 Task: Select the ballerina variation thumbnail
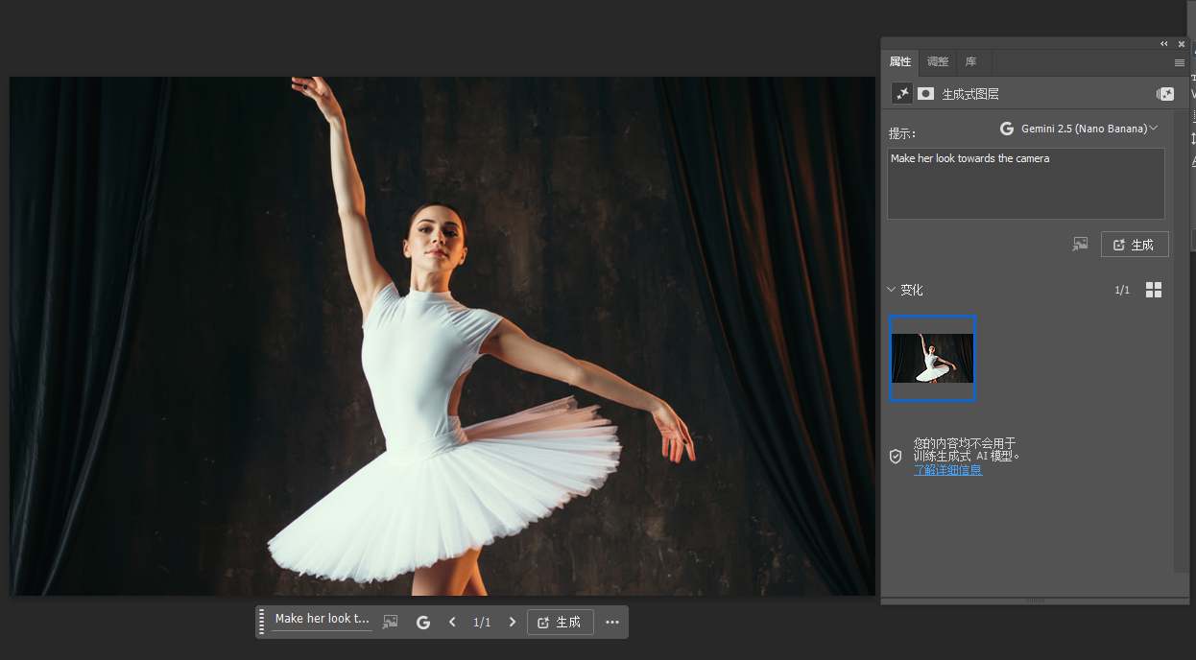[x=932, y=358]
